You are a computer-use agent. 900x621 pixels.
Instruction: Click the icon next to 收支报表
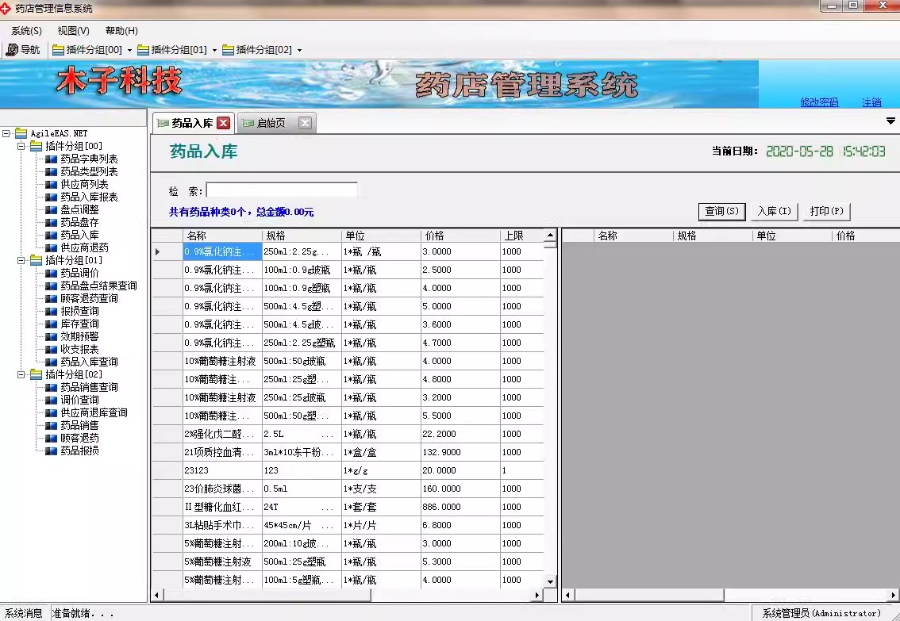[x=51, y=349]
